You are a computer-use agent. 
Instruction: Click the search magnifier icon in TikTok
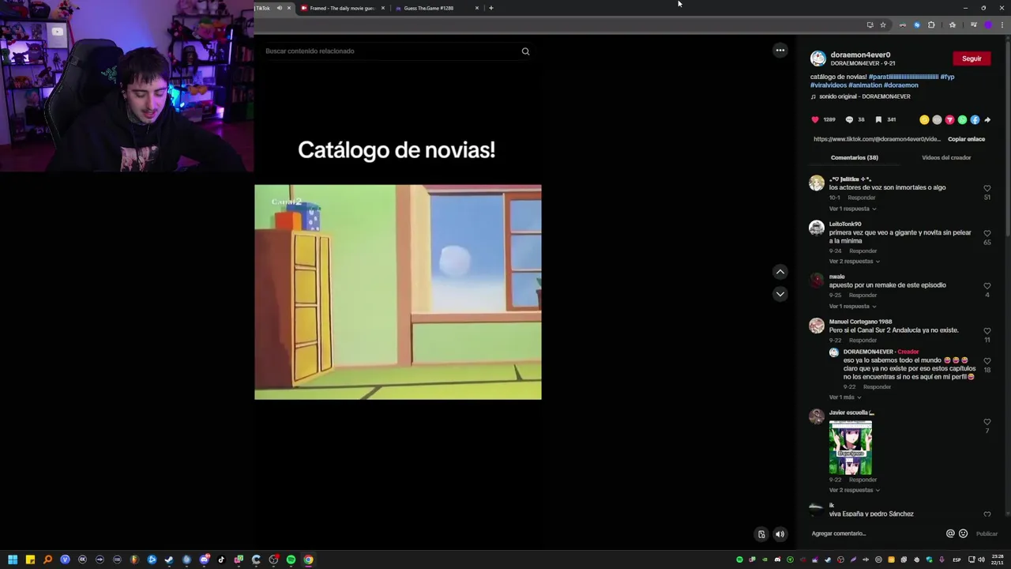(x=525, y=51)
